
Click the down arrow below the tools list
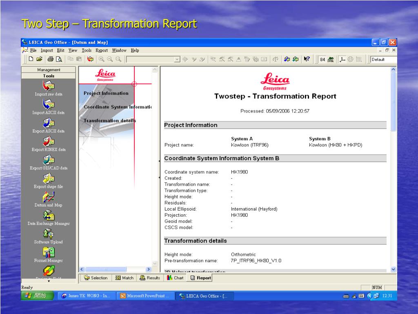(49, 281)
